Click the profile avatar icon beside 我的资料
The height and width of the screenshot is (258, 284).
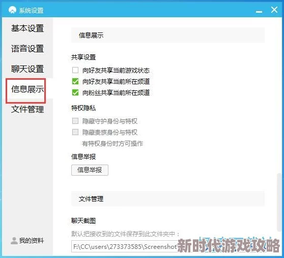coord(14,241)
